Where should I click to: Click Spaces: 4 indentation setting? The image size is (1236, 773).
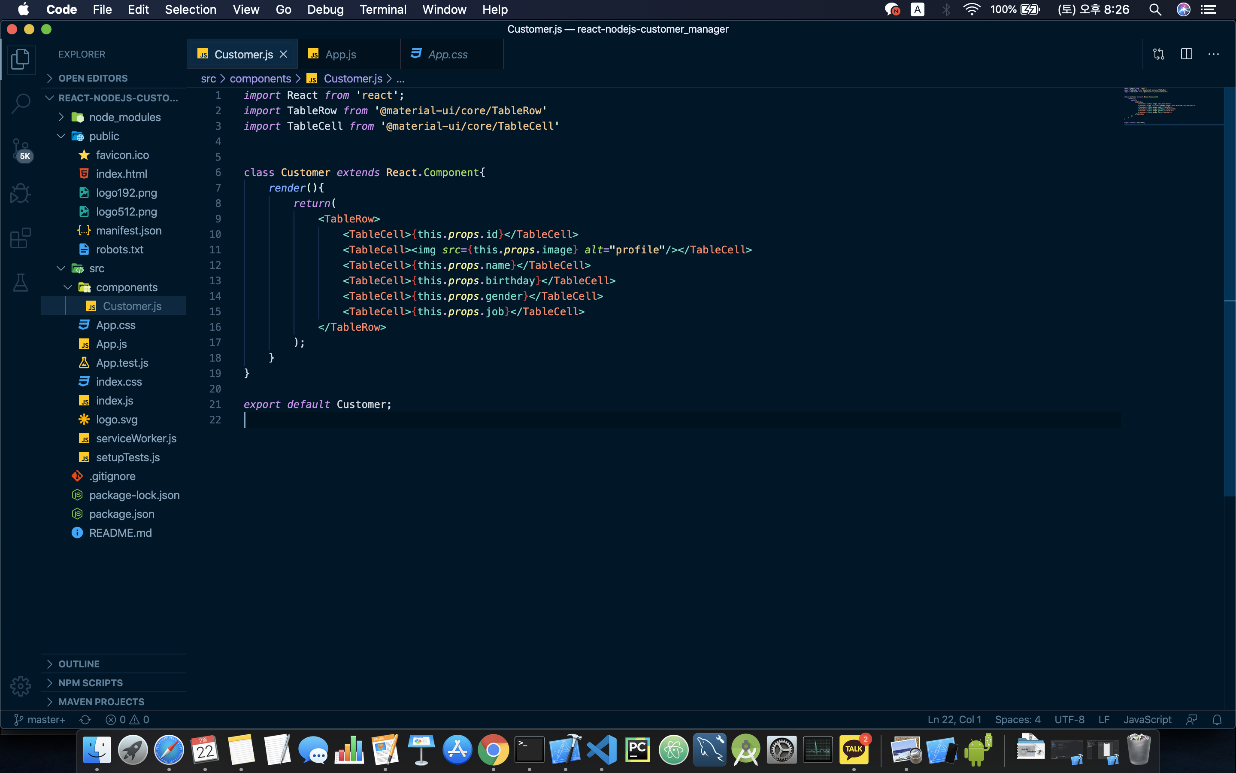point(1017,719)
